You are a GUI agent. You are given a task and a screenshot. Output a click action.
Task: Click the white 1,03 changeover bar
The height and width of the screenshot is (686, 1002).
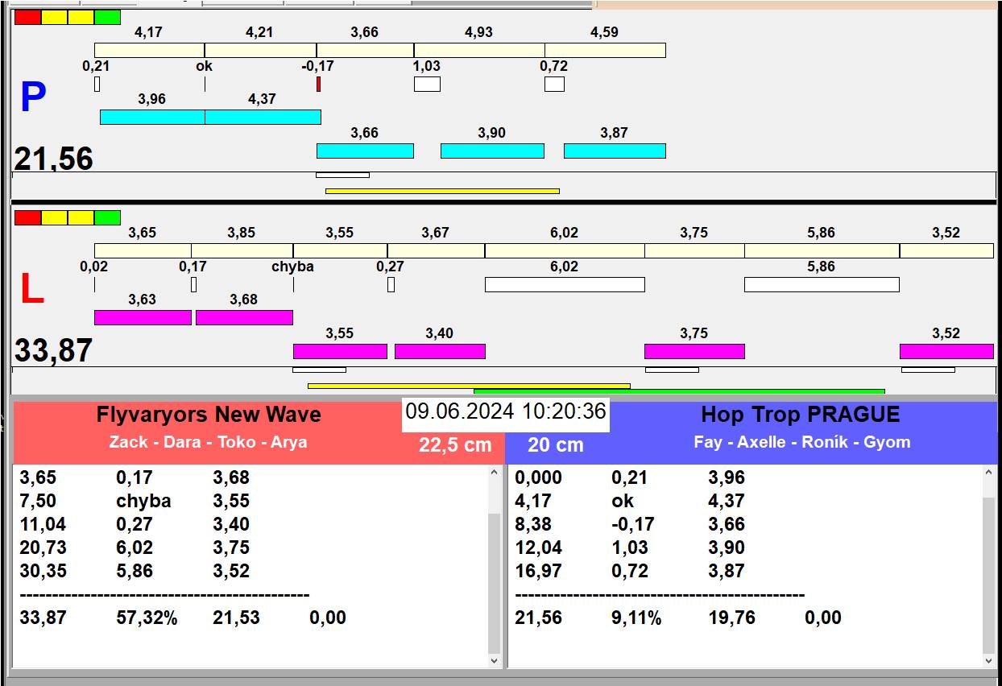427,84
